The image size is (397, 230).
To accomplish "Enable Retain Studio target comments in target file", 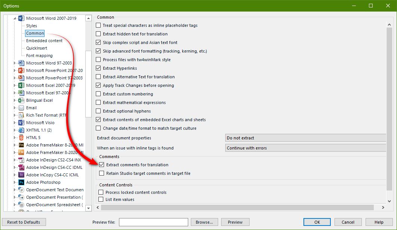I will tap(101, 173).
